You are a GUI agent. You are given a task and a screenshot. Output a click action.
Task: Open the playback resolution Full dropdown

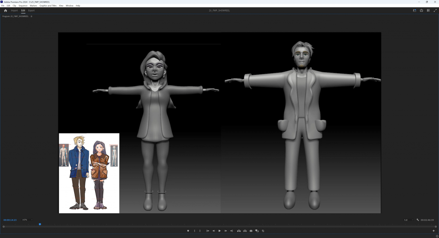click(x=408, y=220)
